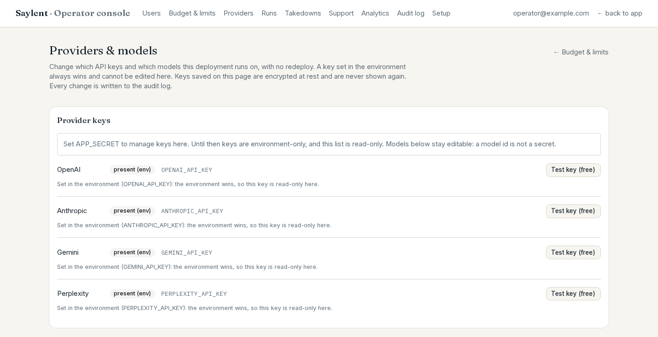Click the Gemini read-only environment note
Image resolution: width=658 pixels, height=337 pixels.
[187, 267]
